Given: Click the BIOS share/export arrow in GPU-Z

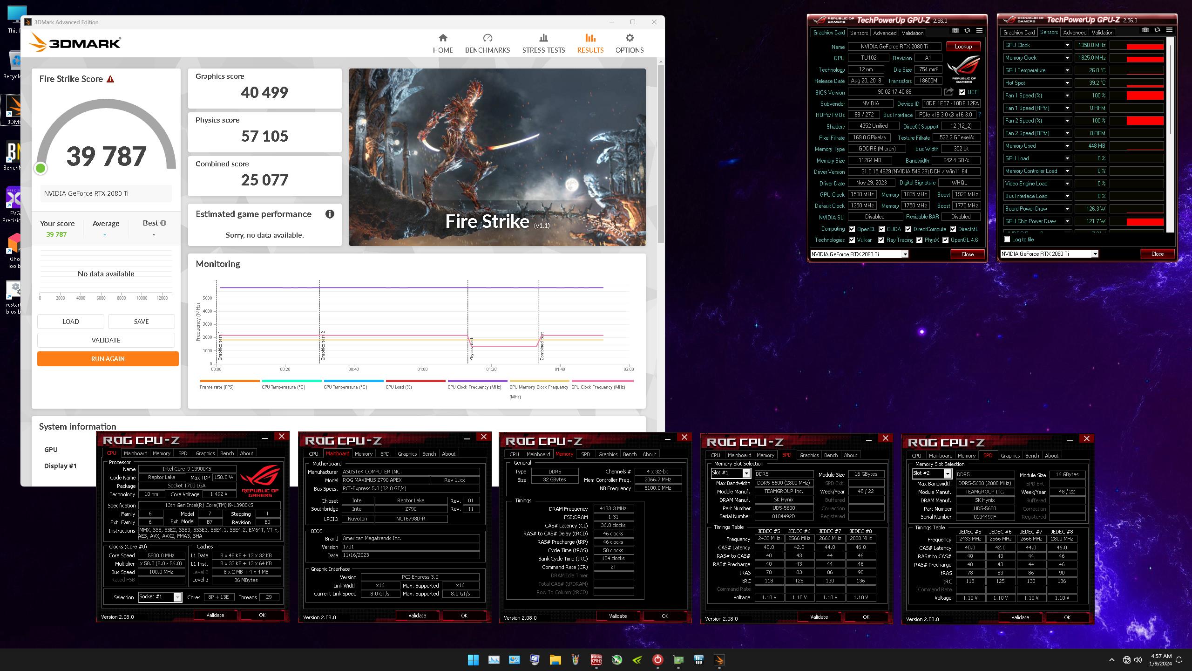Looking at the screenshot, I should pyautogui.click(x=948, y=92).
